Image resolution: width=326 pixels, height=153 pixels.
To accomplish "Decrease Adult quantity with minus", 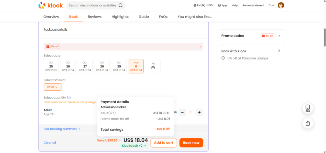I will 182,112.
